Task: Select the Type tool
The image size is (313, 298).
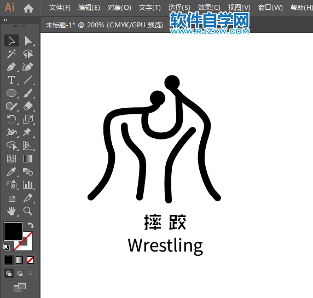Action: click(x=11, y=80)
